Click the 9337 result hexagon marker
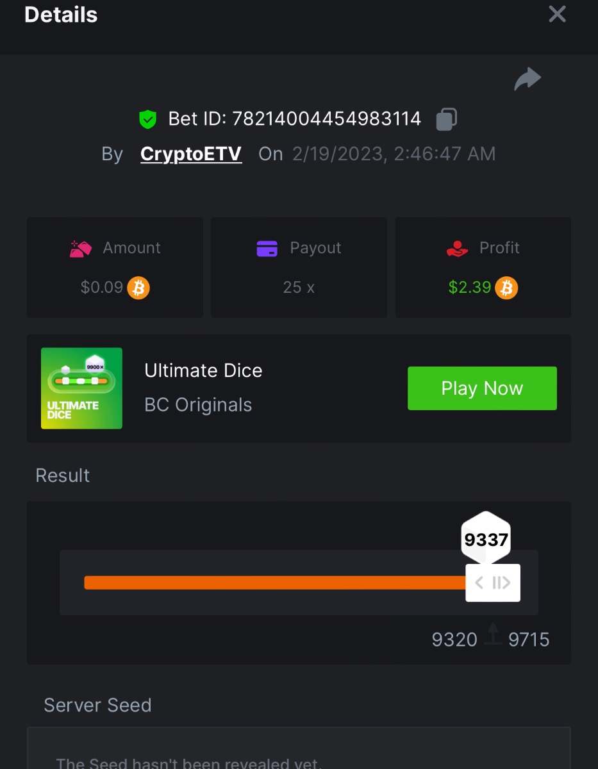 click(x=486, y=539)
